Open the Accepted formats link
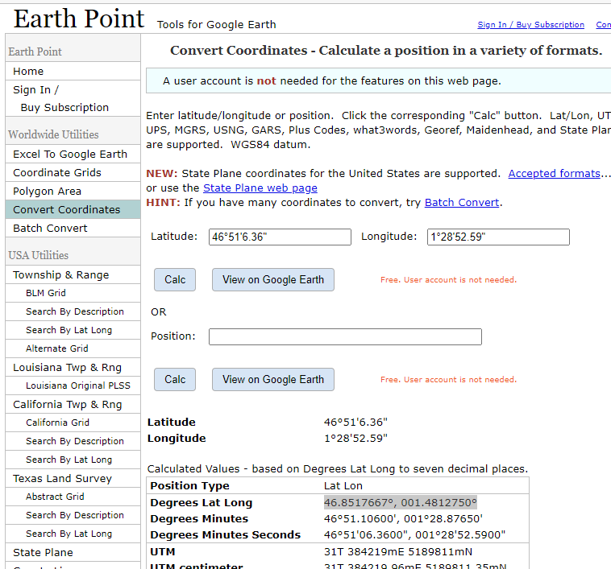This screenshot has width=611, height=569. pyautogui.click(x=554, y=174)
